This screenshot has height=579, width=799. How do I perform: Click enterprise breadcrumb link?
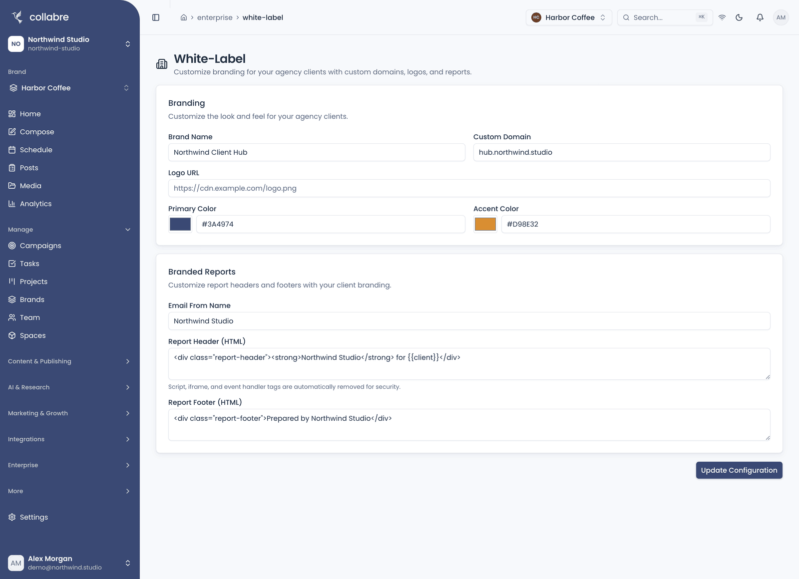tap(215, 17)
